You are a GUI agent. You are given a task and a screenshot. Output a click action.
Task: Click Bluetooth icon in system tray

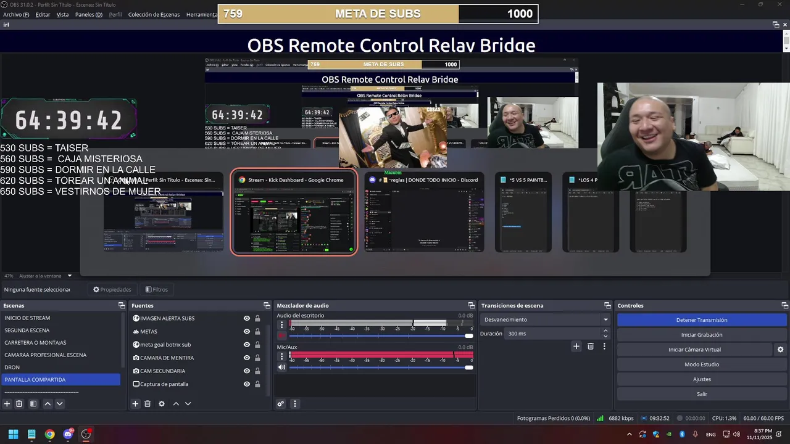[682, 434]
